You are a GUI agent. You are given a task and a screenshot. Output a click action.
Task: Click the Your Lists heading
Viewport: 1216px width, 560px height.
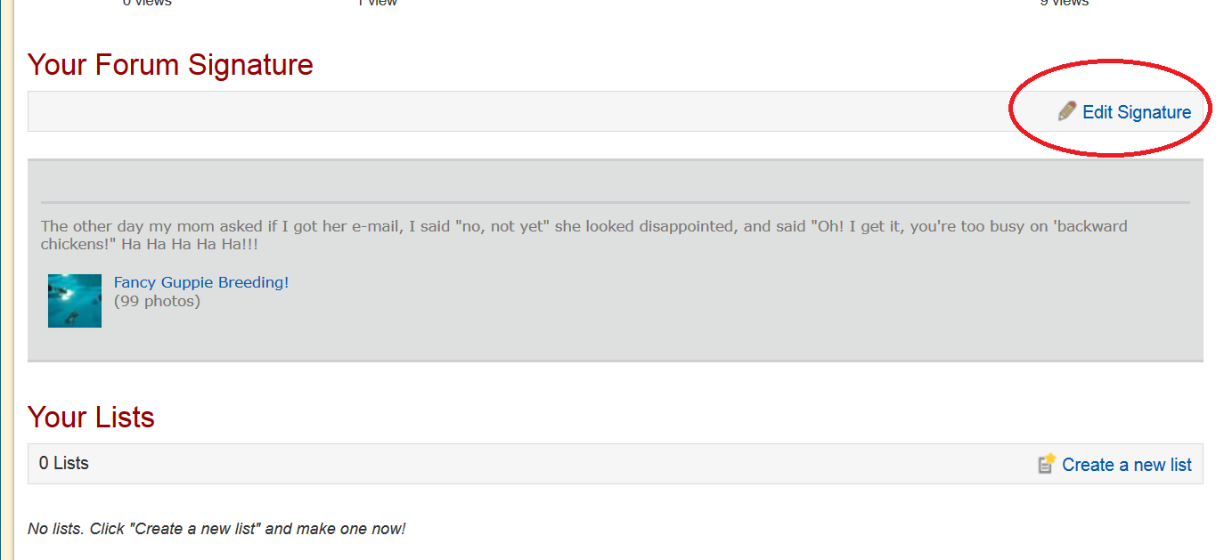[x=91, y=417]
